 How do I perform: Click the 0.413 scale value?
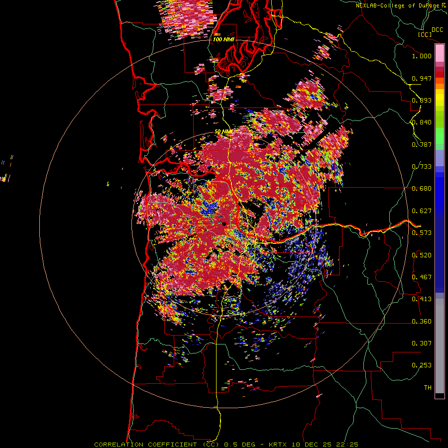[422, 299]
